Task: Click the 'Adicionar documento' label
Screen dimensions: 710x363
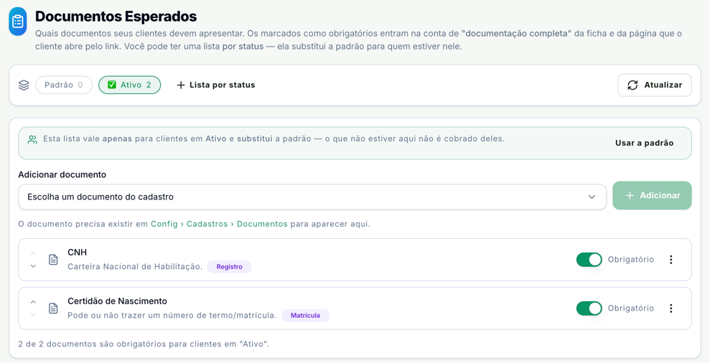Action: tap(62, 175)
